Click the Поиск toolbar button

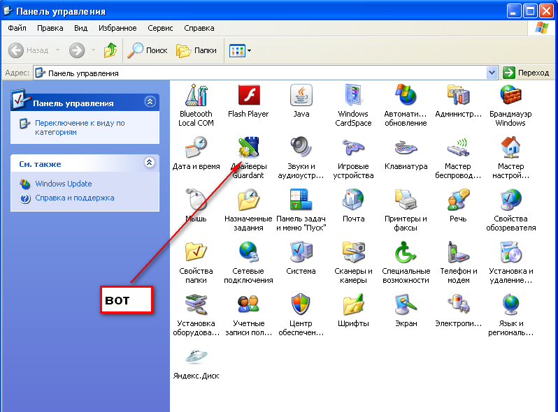pos(148,50)
